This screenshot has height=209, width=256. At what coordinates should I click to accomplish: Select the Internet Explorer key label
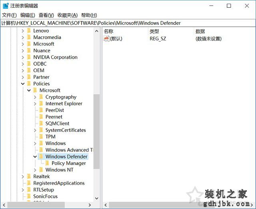64,104
